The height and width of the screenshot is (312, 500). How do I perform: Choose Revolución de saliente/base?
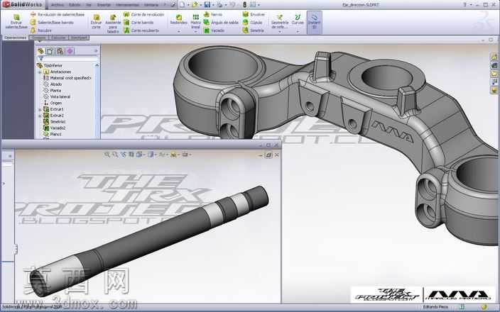[58, 15]
